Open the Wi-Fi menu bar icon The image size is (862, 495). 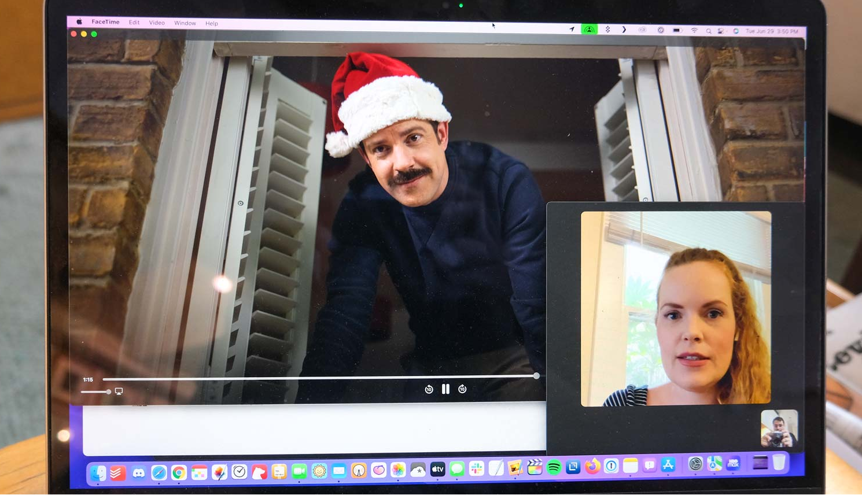(x=694, y=31)
